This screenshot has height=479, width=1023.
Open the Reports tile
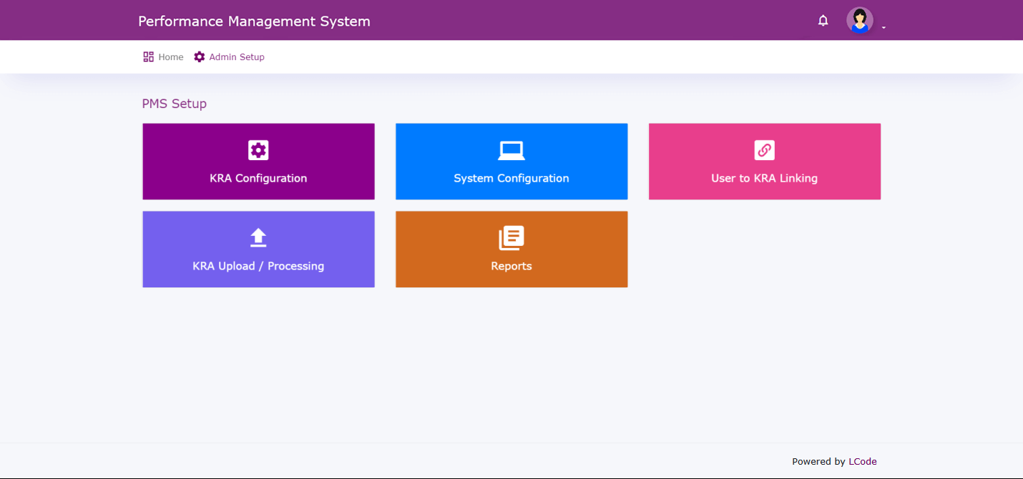(x=511, y=249)
